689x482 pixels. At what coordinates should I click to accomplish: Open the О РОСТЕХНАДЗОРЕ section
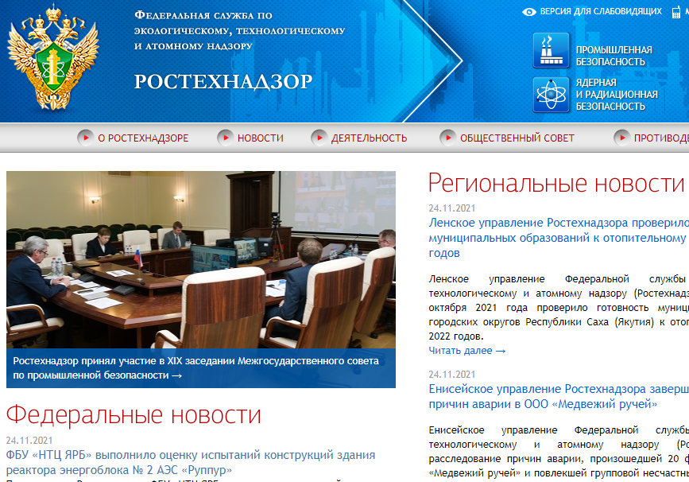141,137
